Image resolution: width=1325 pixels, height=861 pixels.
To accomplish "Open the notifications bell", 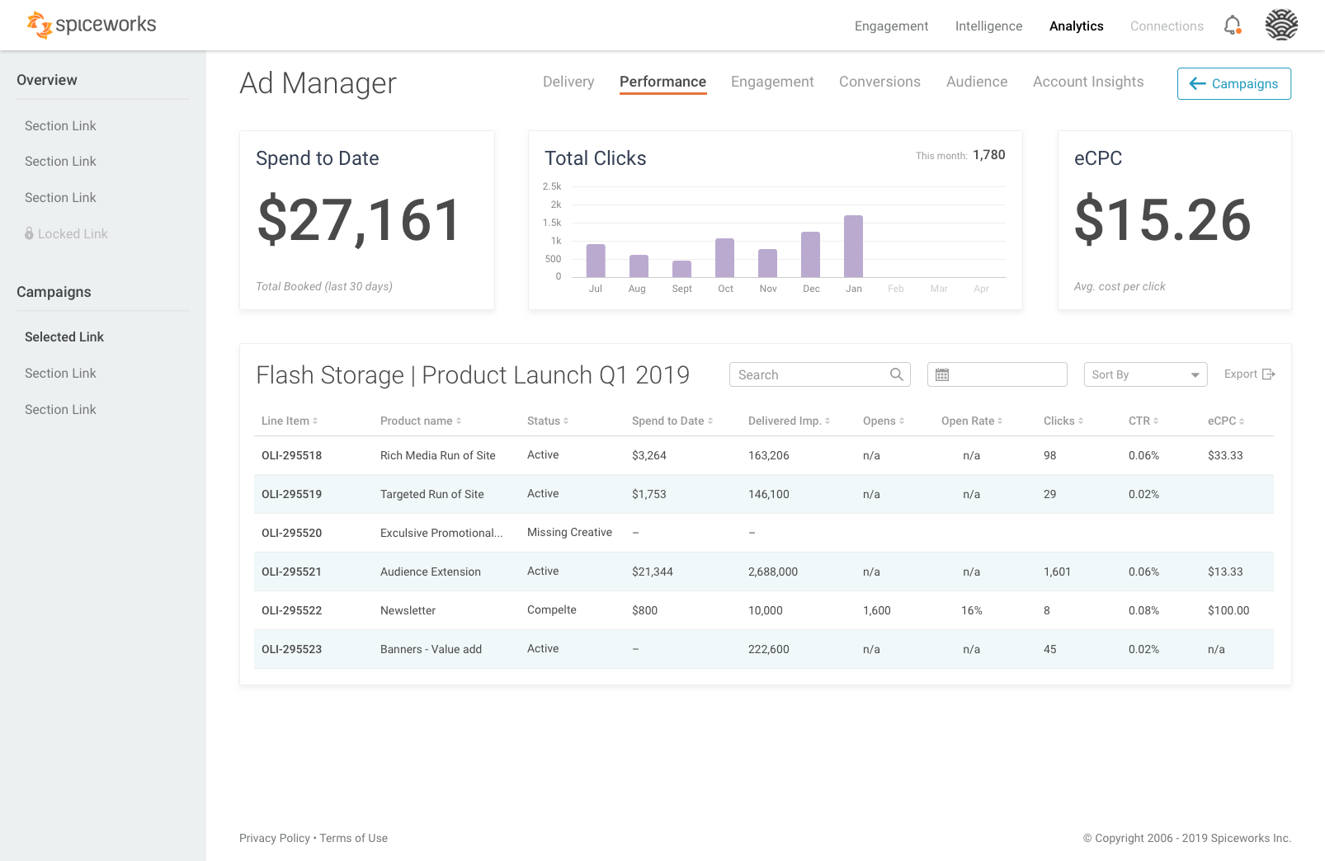I will coord(1233,26).
